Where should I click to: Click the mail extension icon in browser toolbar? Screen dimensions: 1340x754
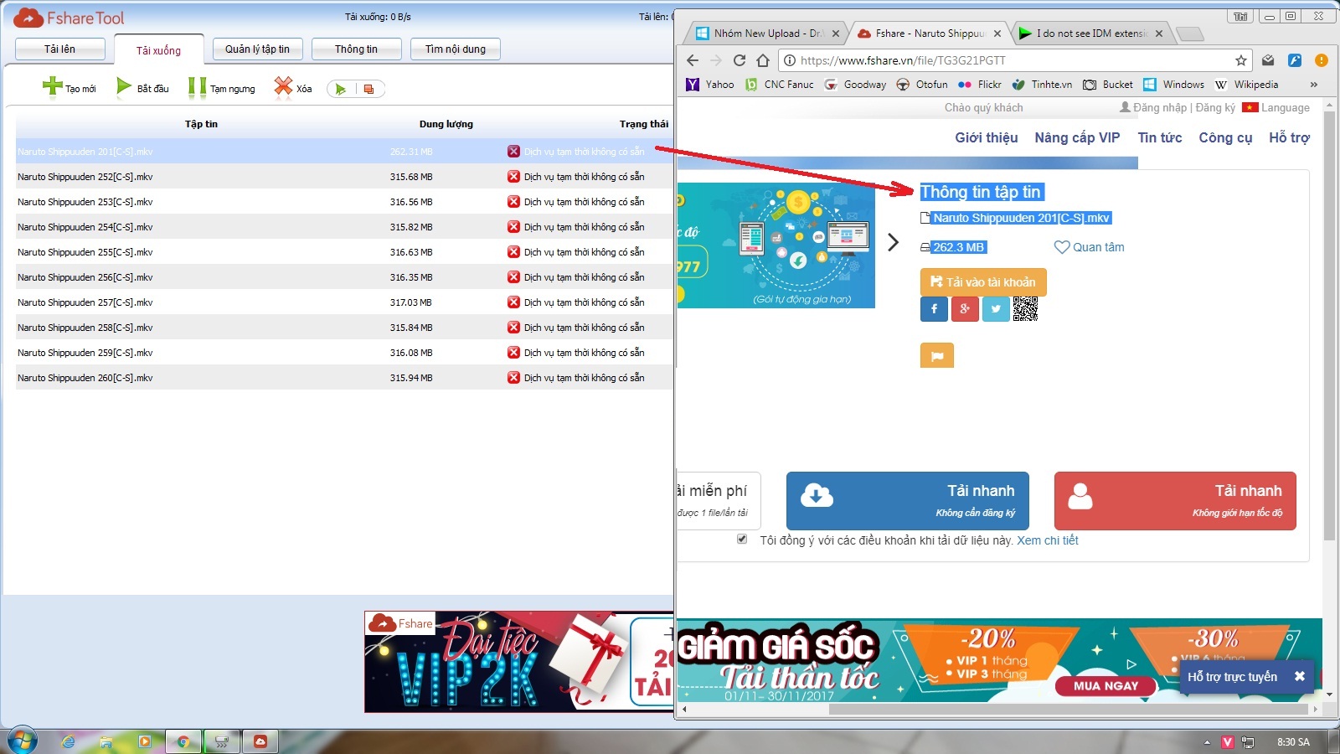point(1268,60)
